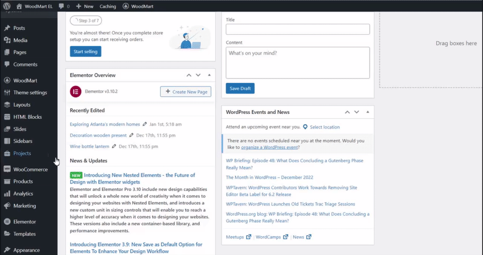483x255 pixels.
Task: Click edit pencil beside Wine bottle lantern
Action: pyautogui.click(x=114, y=146)
